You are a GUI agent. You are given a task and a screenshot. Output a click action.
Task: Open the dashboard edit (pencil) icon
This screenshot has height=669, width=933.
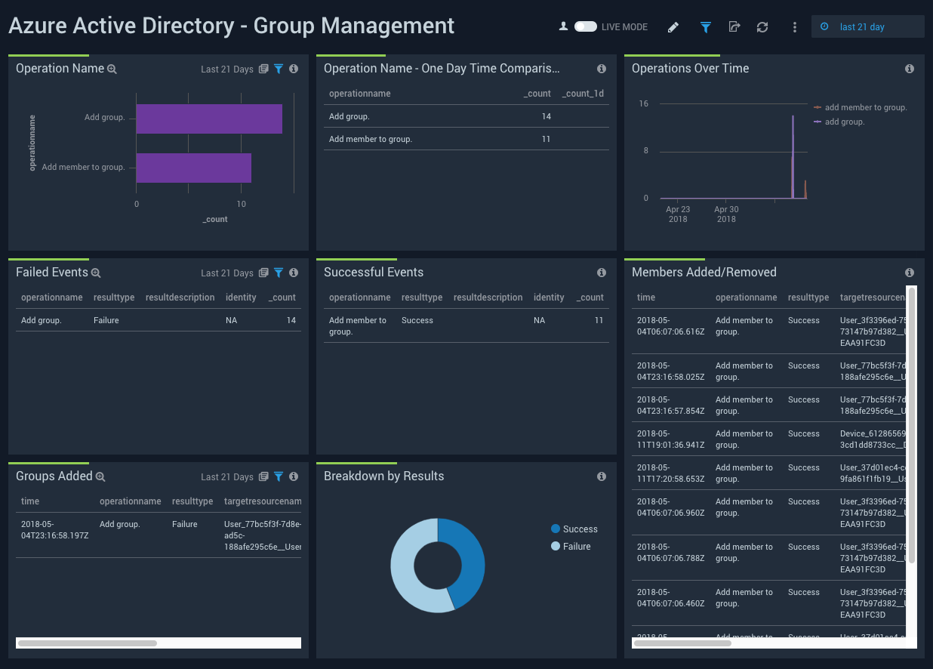coord(673,27)
